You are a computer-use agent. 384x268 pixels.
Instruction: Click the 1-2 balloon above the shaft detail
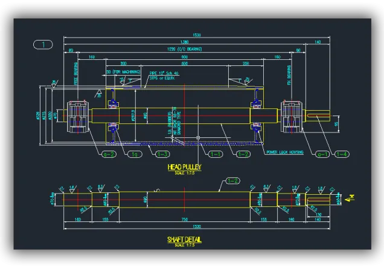(x=232, y=181)
